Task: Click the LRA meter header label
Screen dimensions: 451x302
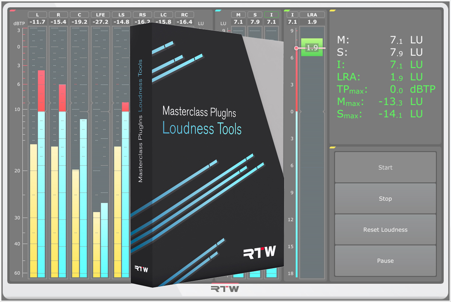Action: pyautogui.click(x=312, y=15)
